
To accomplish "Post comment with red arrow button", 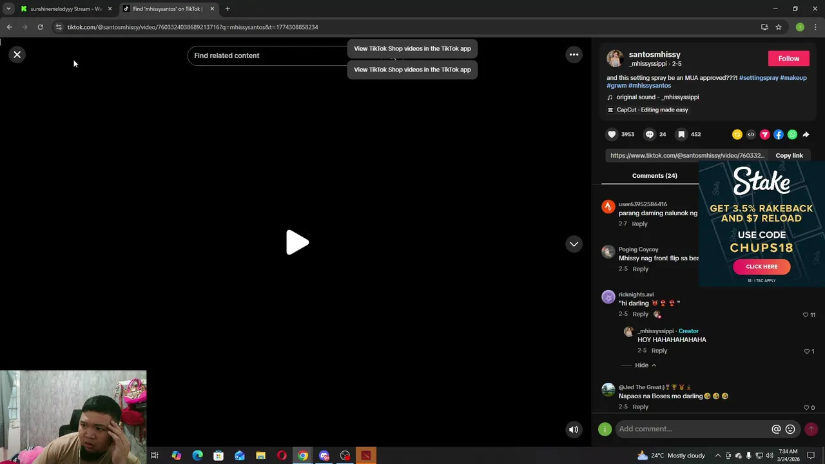I will [811, 429].
